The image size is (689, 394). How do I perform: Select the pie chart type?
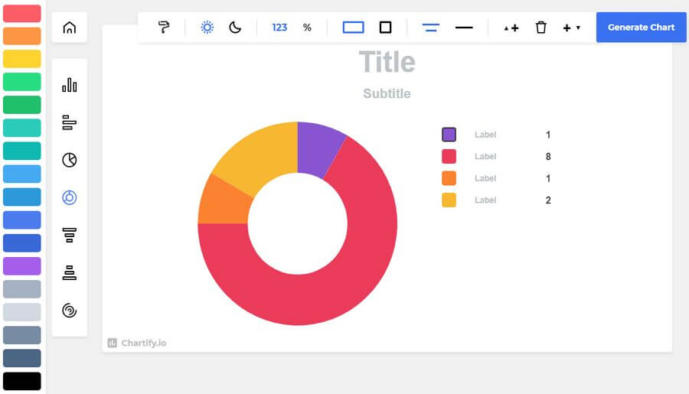[x=70, y=160]
